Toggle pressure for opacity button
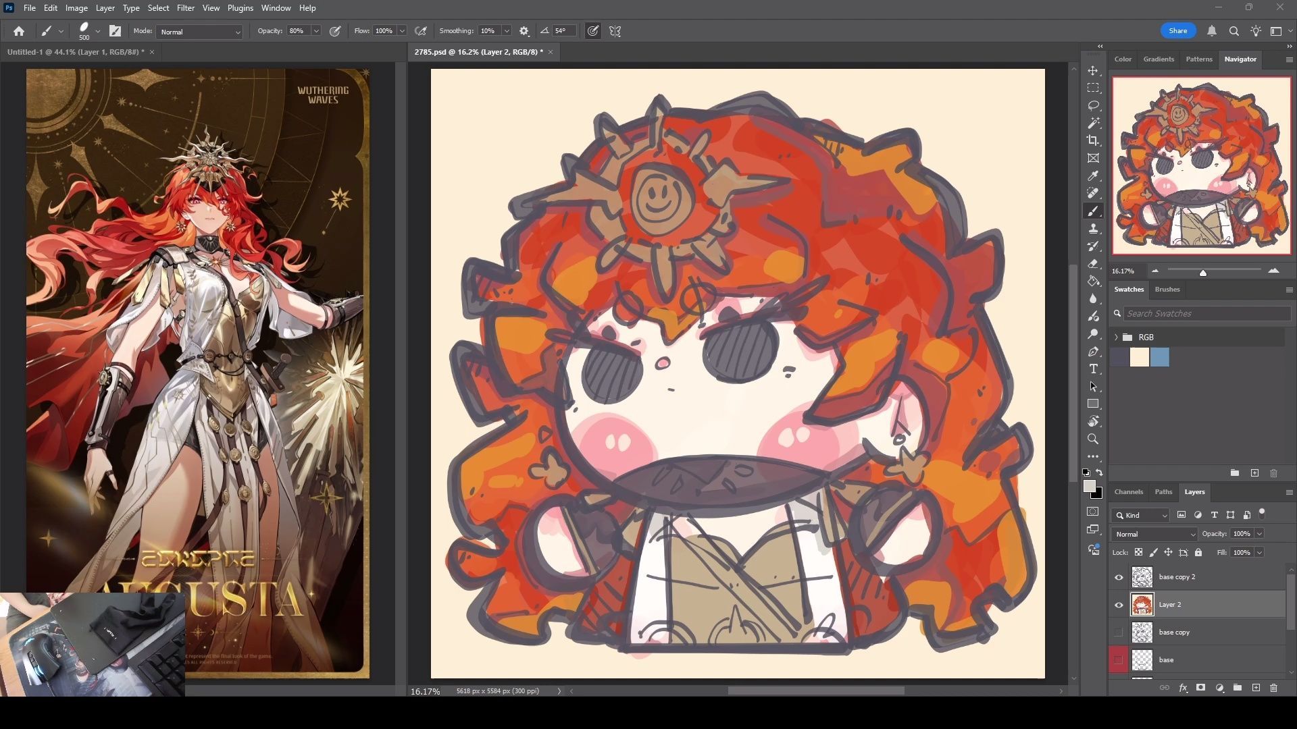This screenshot has height=729, width=1297. pos(335,31)
